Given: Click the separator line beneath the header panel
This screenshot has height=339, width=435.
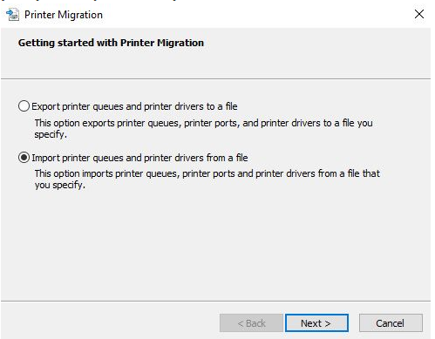Looking at the screenshot, I should click(215, 78).
